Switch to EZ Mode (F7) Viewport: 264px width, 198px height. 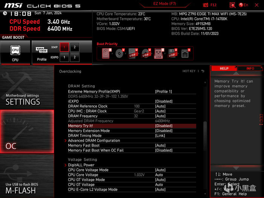pyautogui.click(x=164, y=4)
